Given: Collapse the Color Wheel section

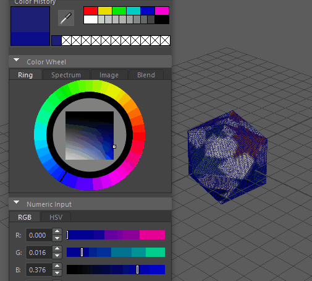Looking at the screenshot, I should point(17,60).
